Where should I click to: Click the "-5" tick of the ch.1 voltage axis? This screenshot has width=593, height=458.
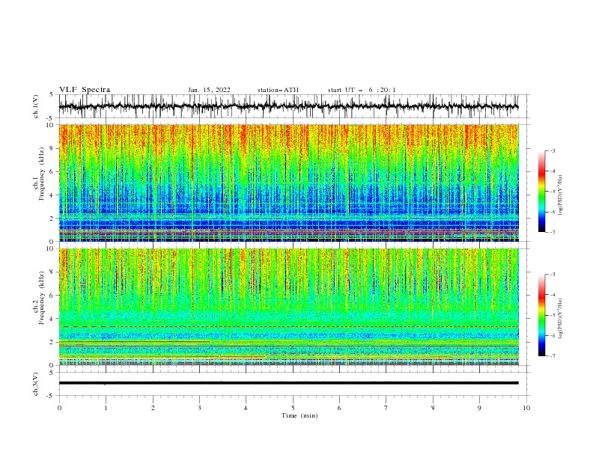51,118
